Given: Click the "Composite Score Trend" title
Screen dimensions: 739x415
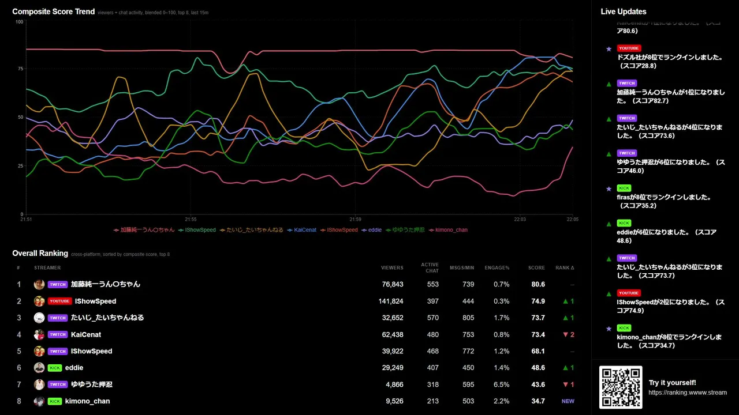Looking at the screenshot, I should tap(54, 12).
